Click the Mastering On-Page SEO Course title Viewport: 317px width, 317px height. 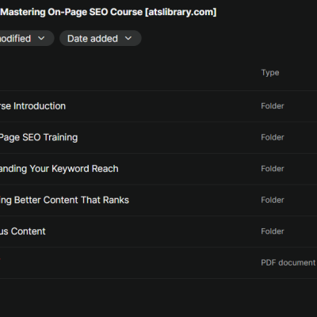click(x=109, y=12)
